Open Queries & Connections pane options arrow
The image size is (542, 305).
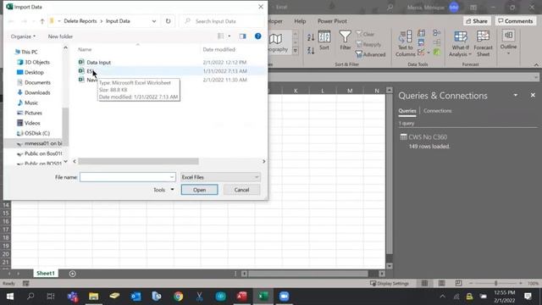click(x=516, y=95)
